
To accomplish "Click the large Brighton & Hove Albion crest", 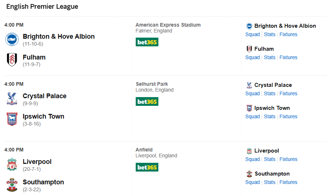I will coord(12,39).
